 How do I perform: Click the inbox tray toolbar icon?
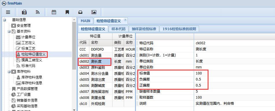tap(80, 12)
